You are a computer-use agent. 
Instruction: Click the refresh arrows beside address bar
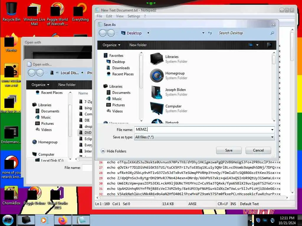pos(210,33)
